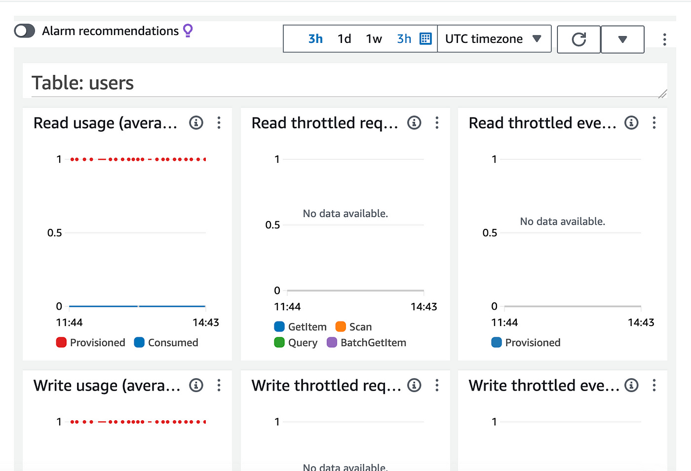The height and width of the screenshot is (471, 691).
Task: Refresh the metrics dashboard
Action: pos(578,39)
